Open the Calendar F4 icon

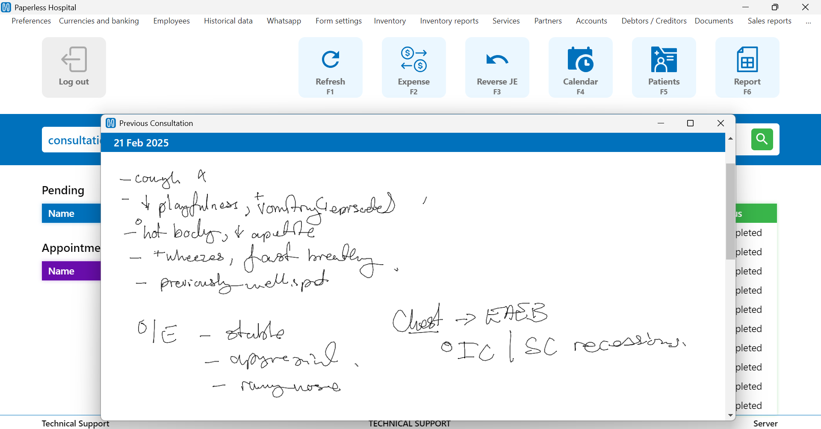(581, 67)
